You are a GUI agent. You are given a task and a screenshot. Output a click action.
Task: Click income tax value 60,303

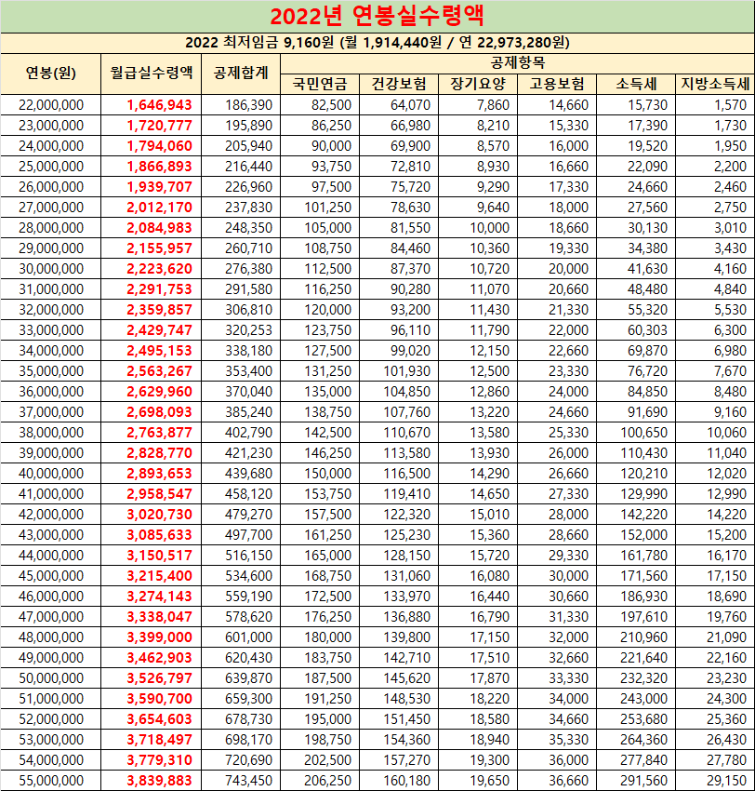[x=647, y=330]
